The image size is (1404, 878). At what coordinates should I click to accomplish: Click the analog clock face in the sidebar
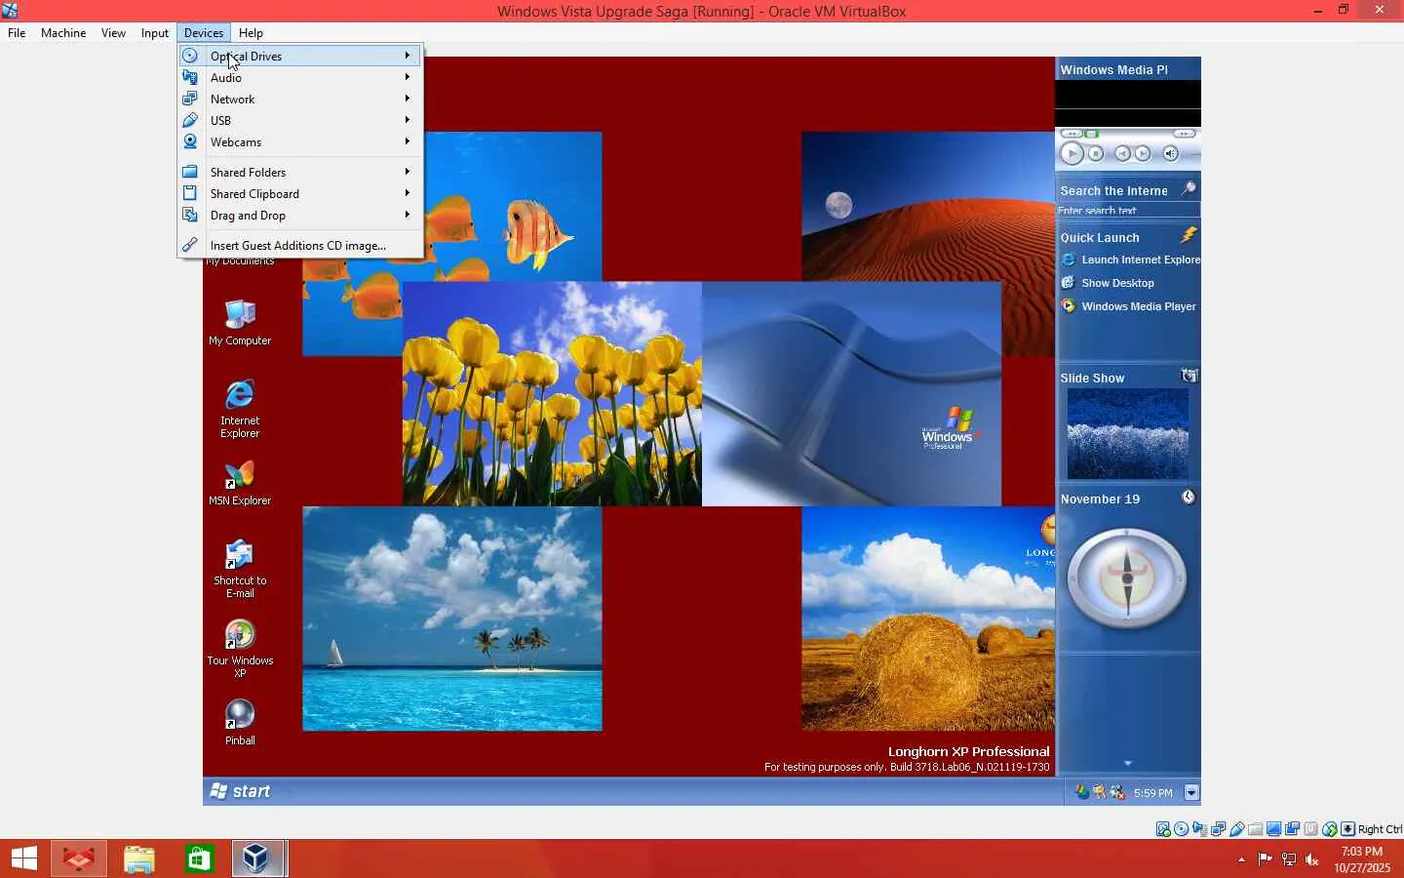[x=1127, y=579]
